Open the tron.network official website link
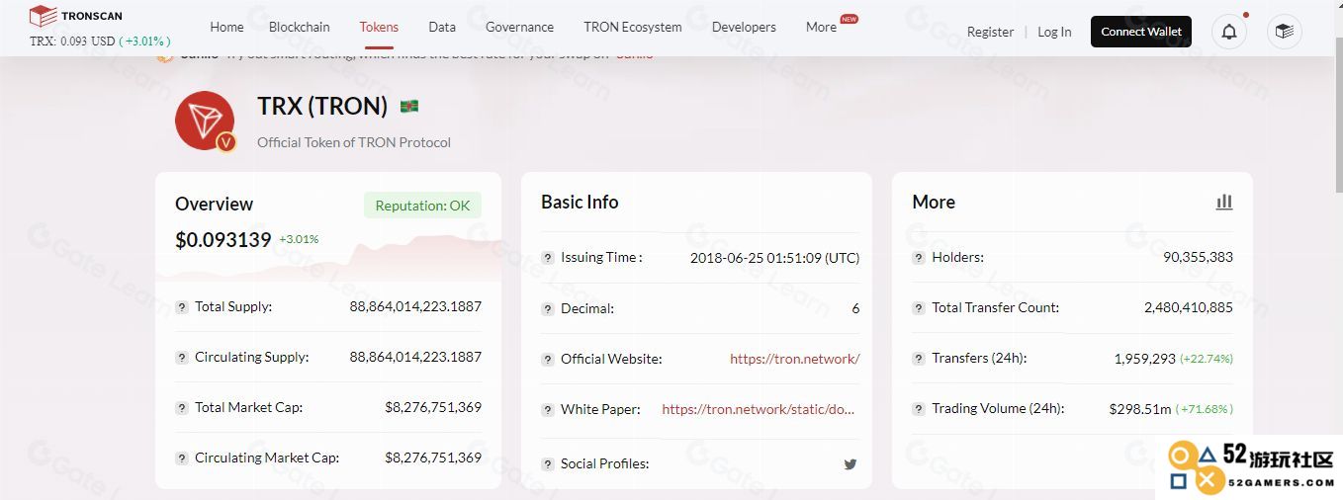The width and height of the screenshot is (1343, 500). click(795, 359)
